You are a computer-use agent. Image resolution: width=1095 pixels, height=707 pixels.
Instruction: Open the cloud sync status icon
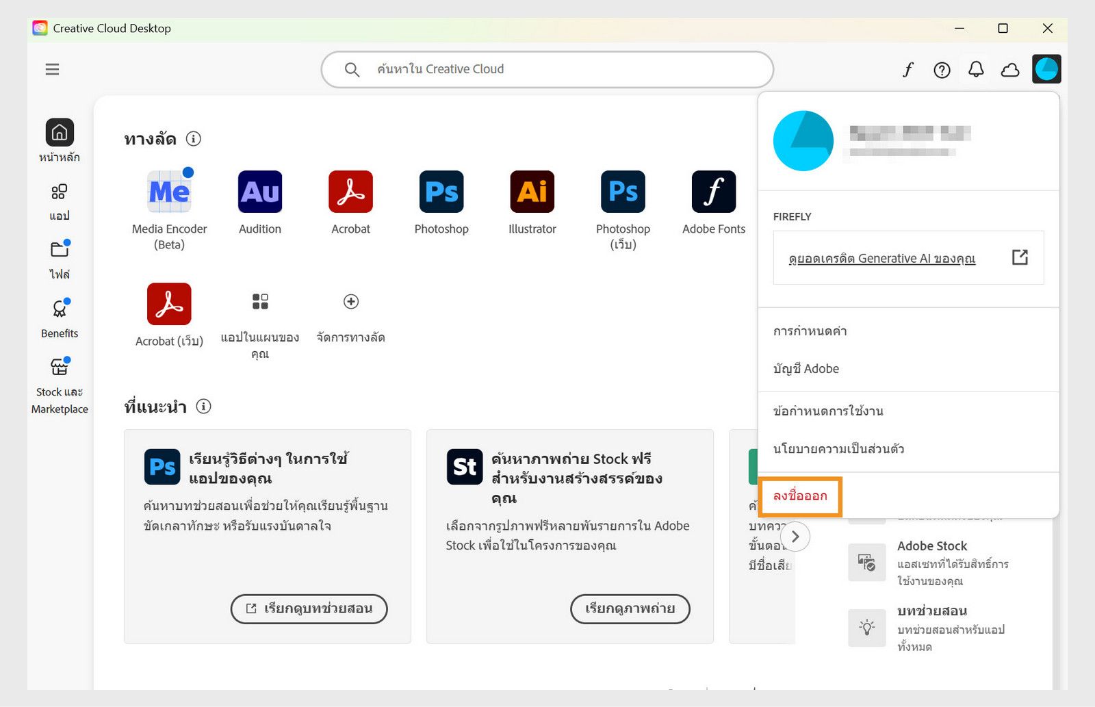(1010, 70)
